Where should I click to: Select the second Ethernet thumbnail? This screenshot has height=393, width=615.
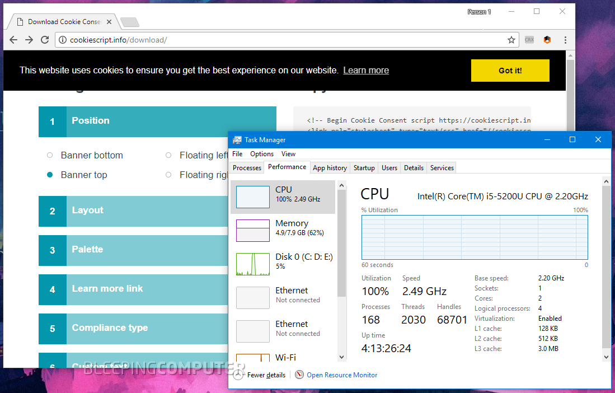point(253,331)
